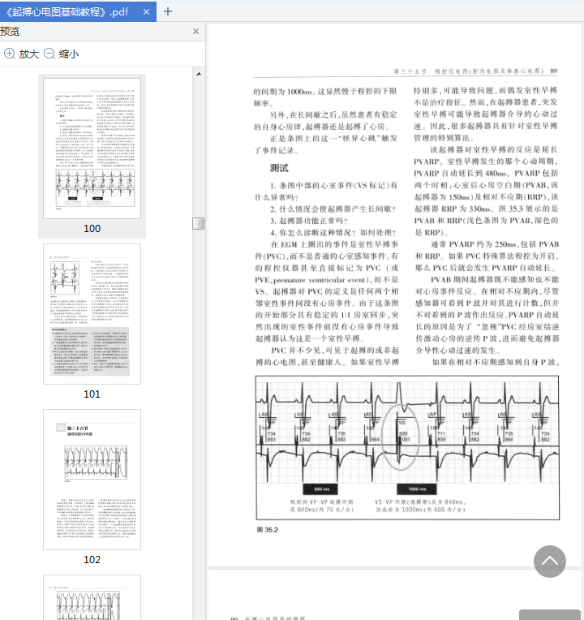
Task: Click the round back-to-top arrow button
Action: click(x=550, y=562)
